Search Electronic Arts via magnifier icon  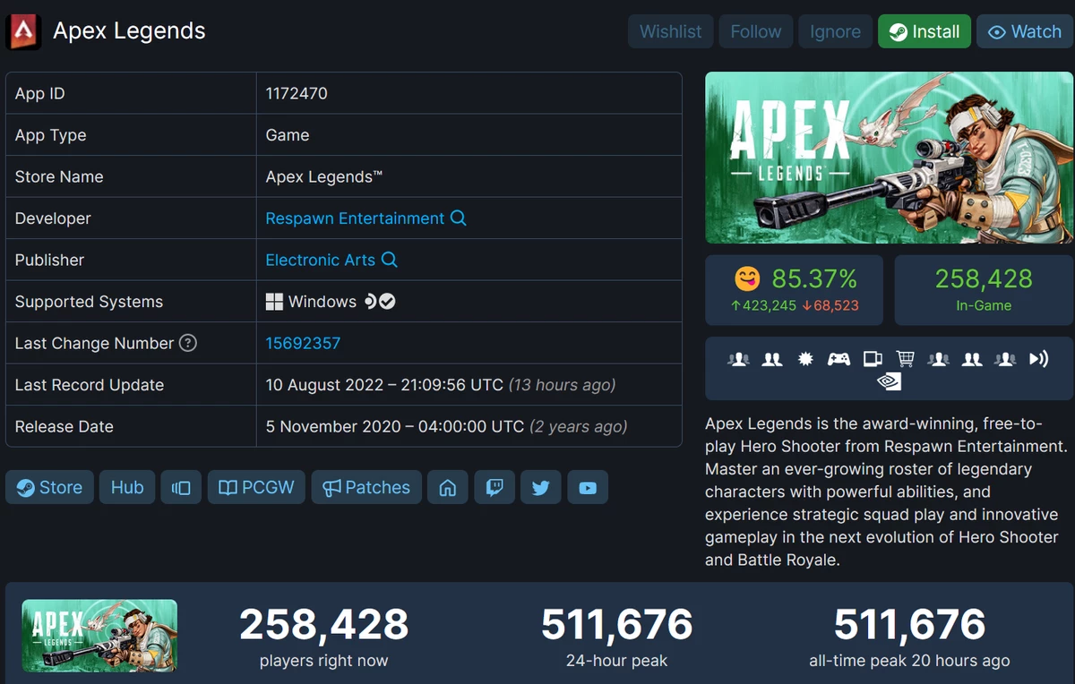click(x=389, y=260)
